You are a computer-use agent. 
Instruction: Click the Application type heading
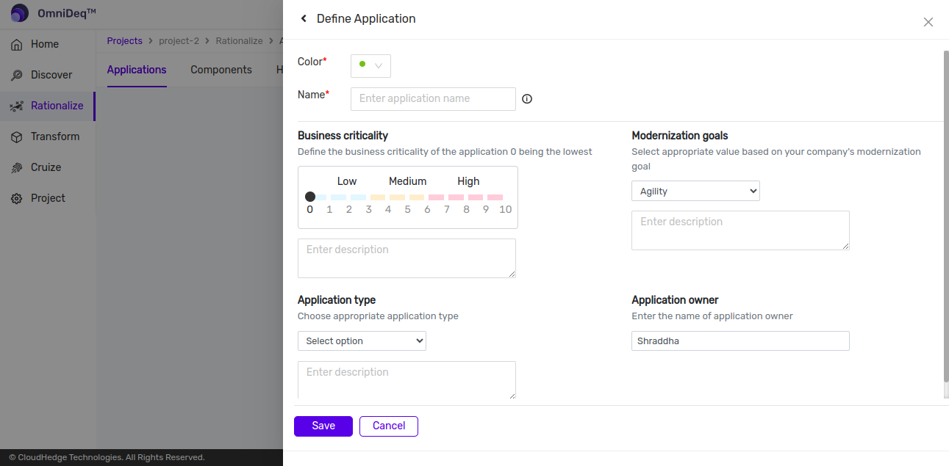coord(337,299)
